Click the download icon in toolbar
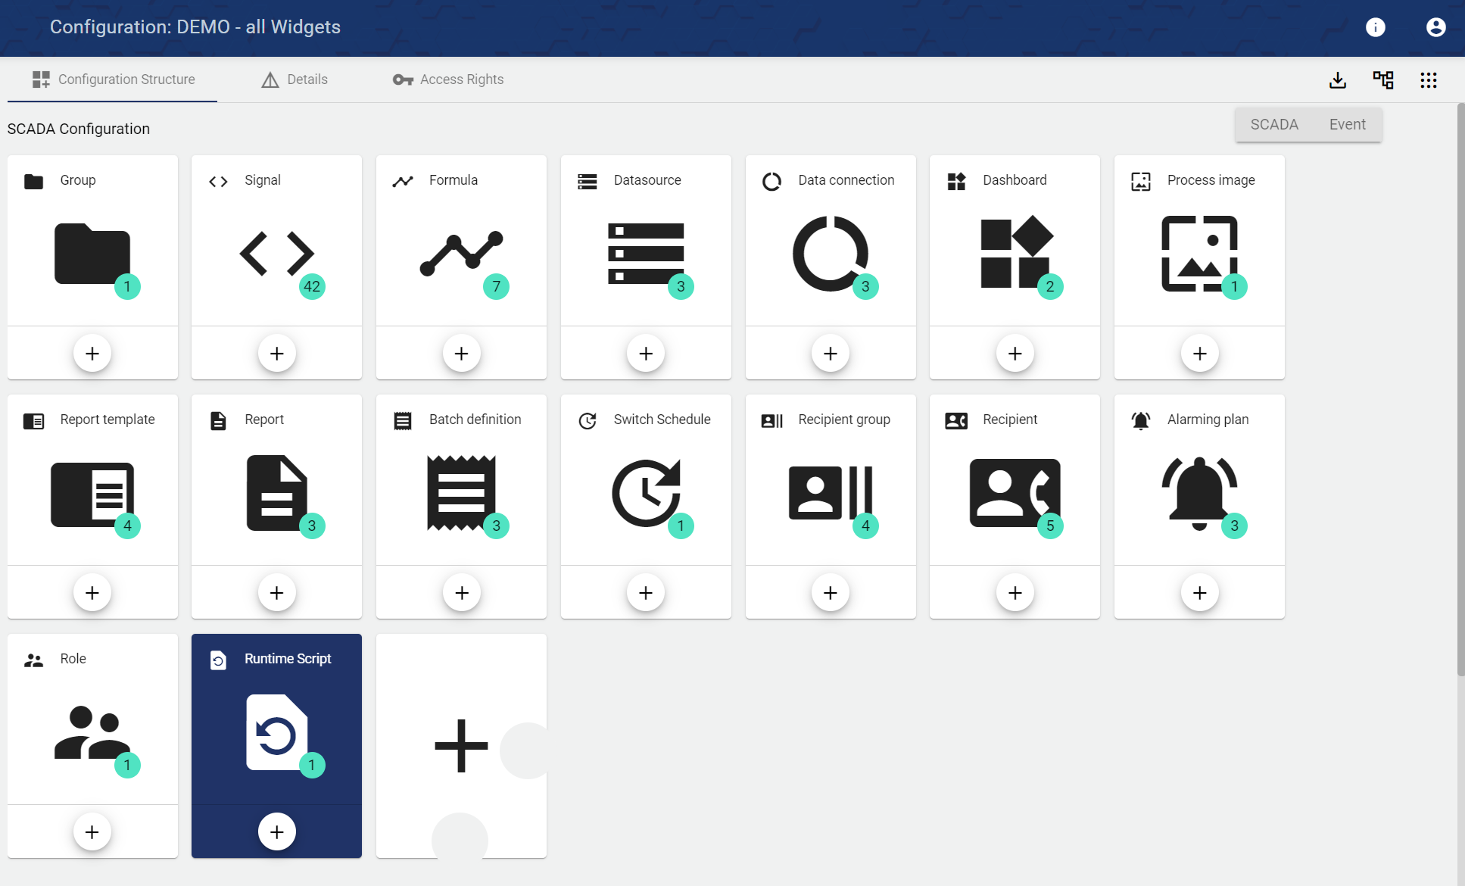 point(1338,80)
